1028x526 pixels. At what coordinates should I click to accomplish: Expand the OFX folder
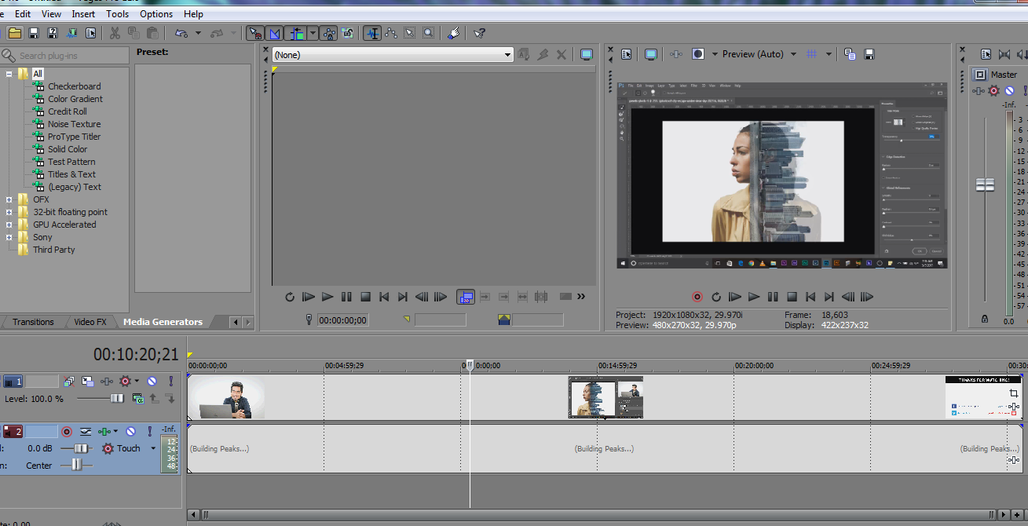(x=9, y=199)
